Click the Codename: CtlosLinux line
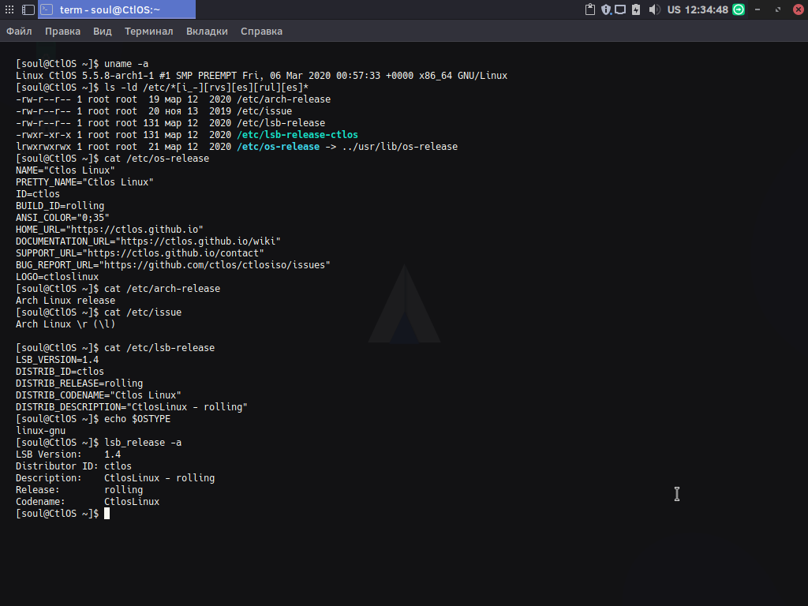The image size is (808, 606). pyautogui.click(x=88, y=503)
